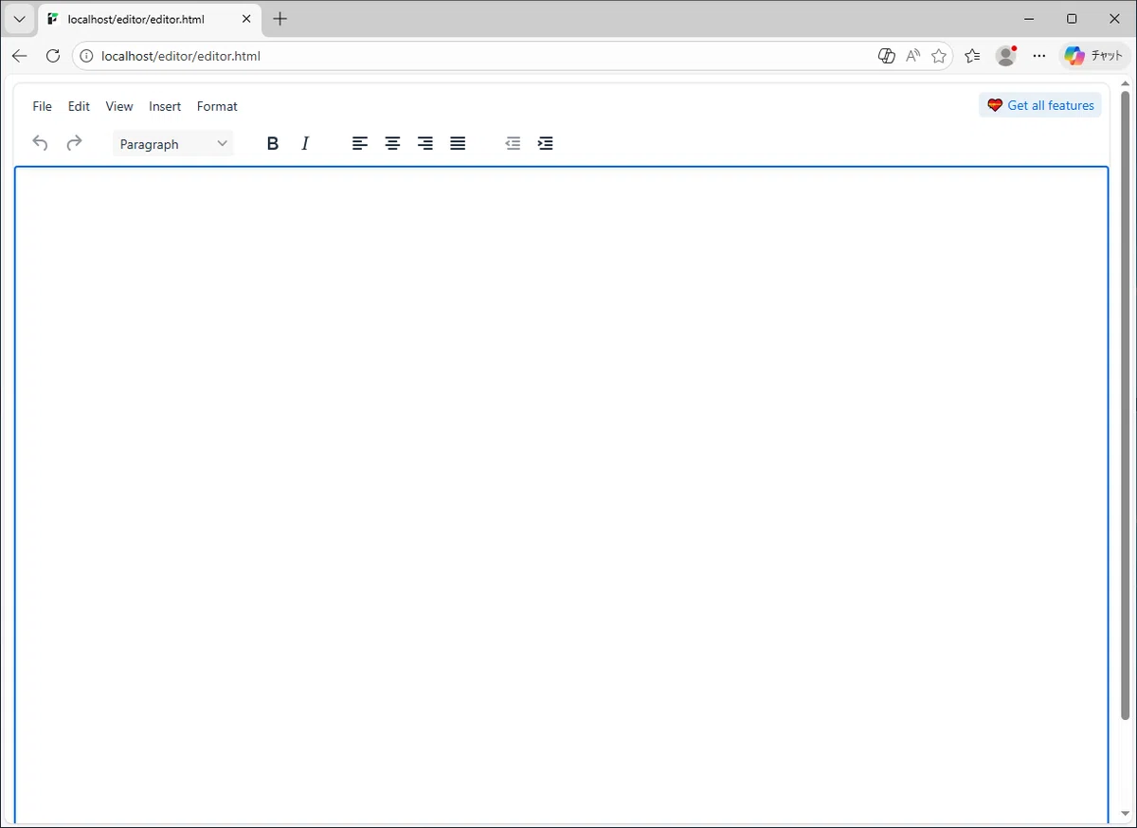Go back with the browser back arrow
This screenshot has width=1137, height=828.
pyautogui.click(x=20, y=56)
